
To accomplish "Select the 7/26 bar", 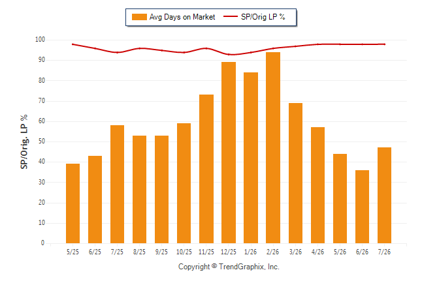I will click(x=384, y=196).
